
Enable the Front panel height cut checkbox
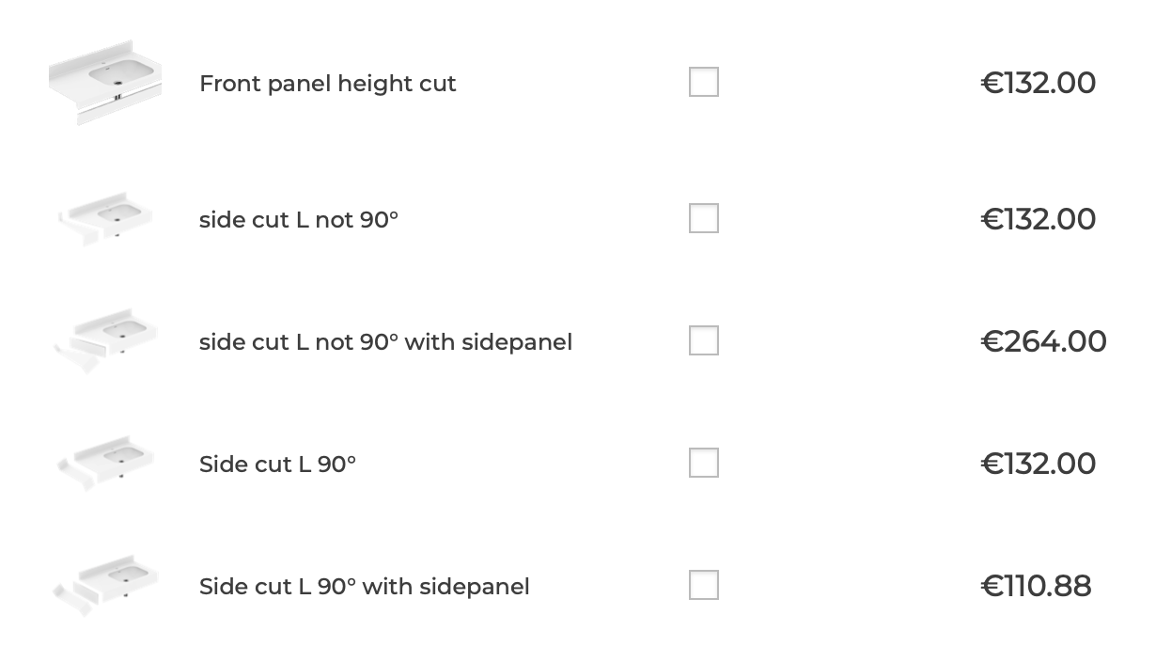tap(704, 82)
